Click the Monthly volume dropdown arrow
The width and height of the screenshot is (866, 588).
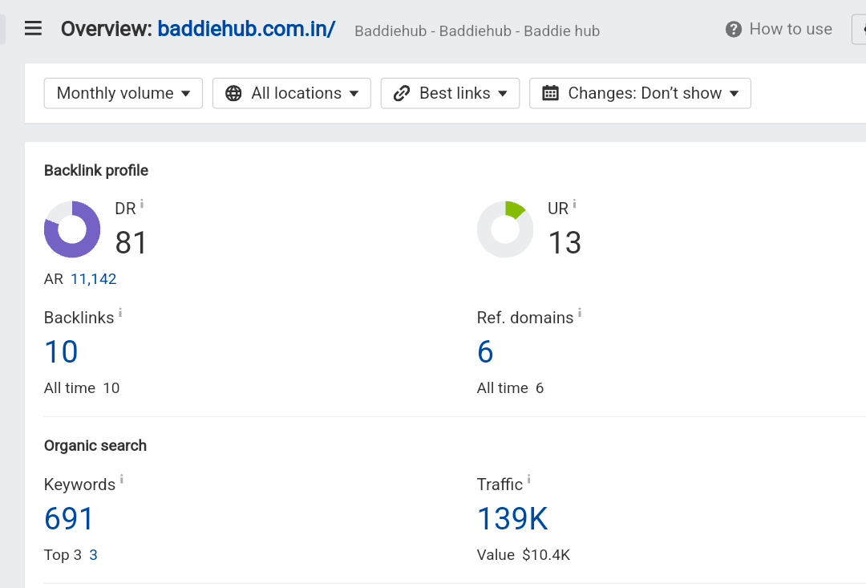click(x=186, y=93)
